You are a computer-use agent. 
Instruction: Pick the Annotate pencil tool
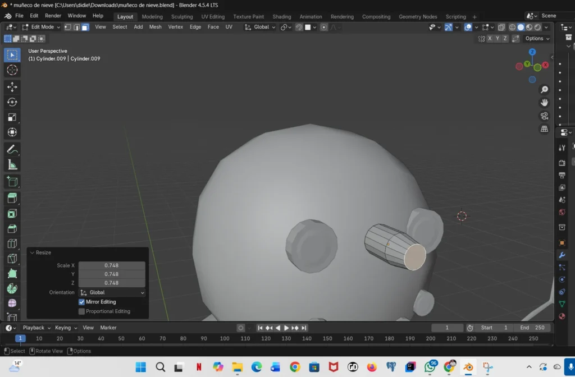tap(12, 149)
